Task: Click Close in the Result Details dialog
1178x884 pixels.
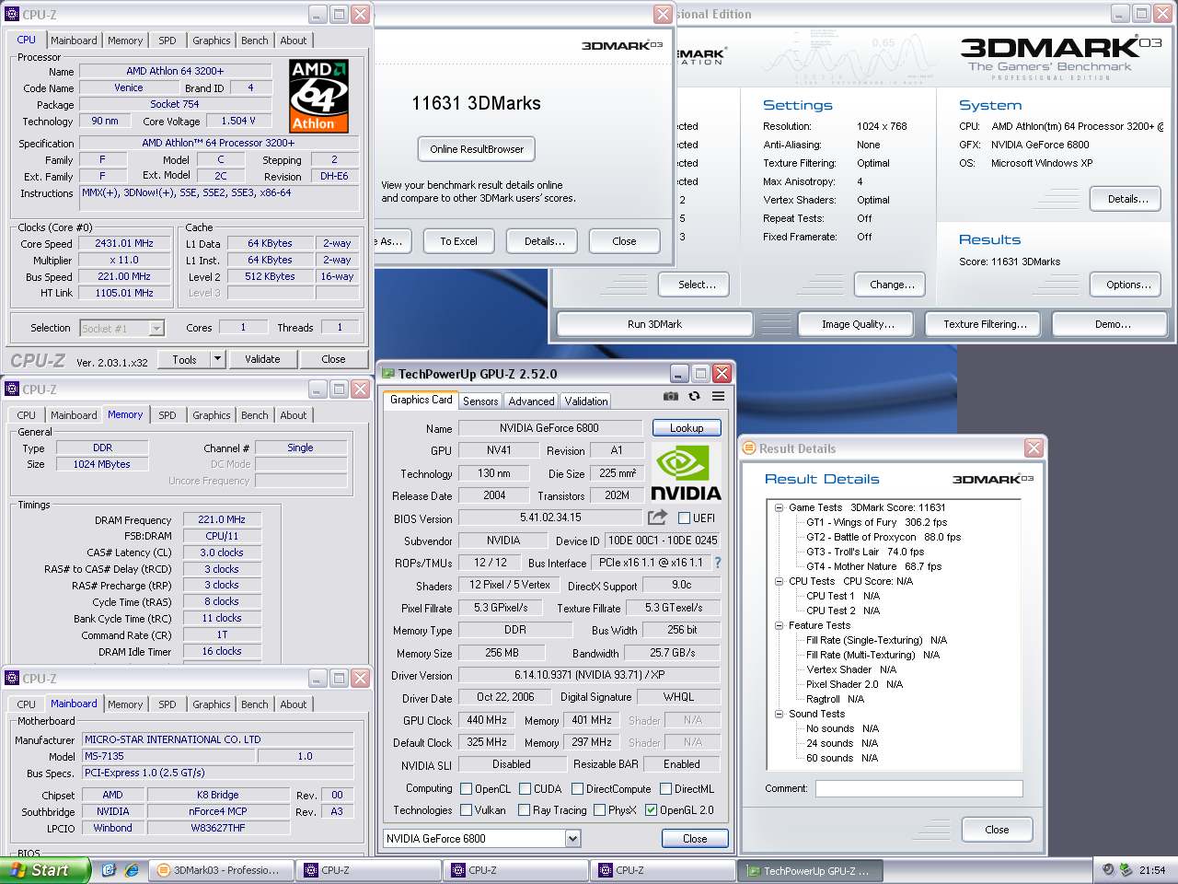Action: pos(997,830)
